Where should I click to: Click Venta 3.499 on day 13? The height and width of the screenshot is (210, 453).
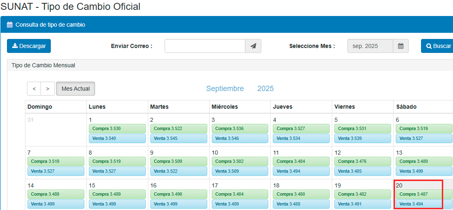click(424, 171)
